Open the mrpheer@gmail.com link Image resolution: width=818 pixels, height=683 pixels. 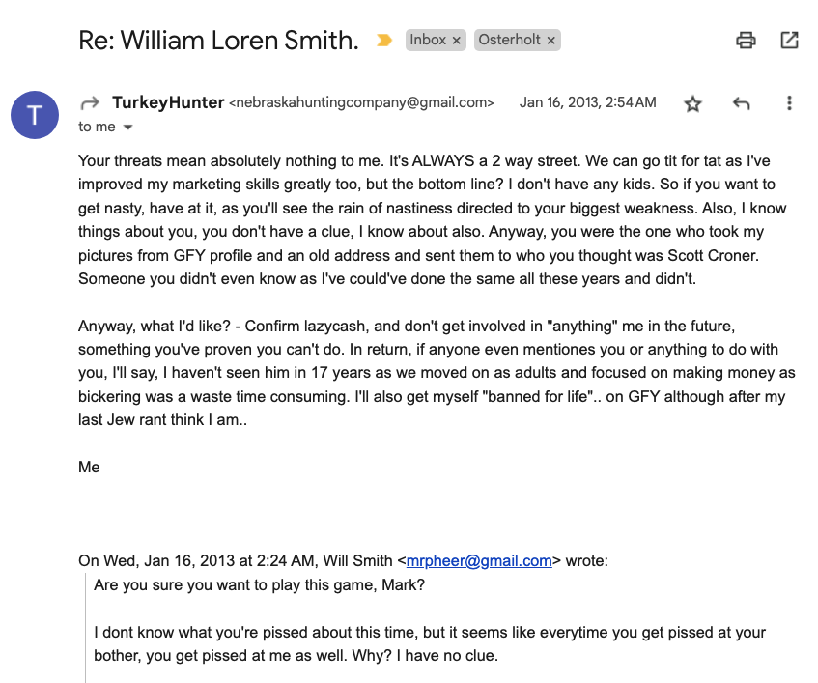479,561
